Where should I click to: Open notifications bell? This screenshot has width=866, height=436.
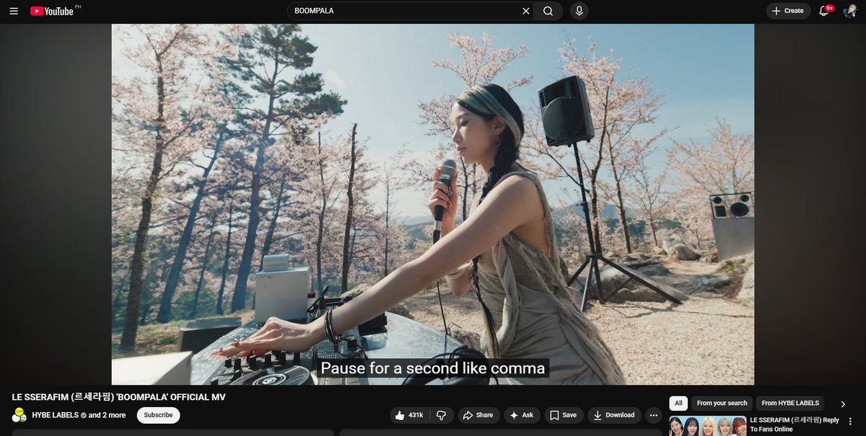point(824,11)
